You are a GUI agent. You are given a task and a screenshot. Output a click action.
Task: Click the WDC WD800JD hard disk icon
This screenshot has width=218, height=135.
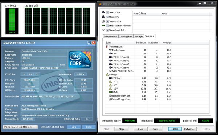[110, 71]
